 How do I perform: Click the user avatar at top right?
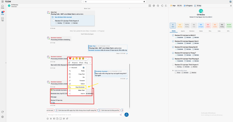point(230,1)
